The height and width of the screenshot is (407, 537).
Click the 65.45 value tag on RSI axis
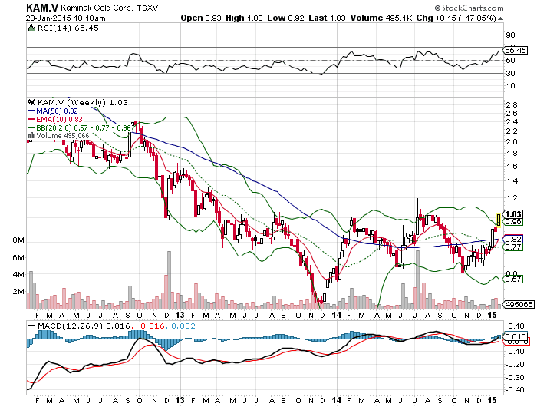tap(516, 51)
